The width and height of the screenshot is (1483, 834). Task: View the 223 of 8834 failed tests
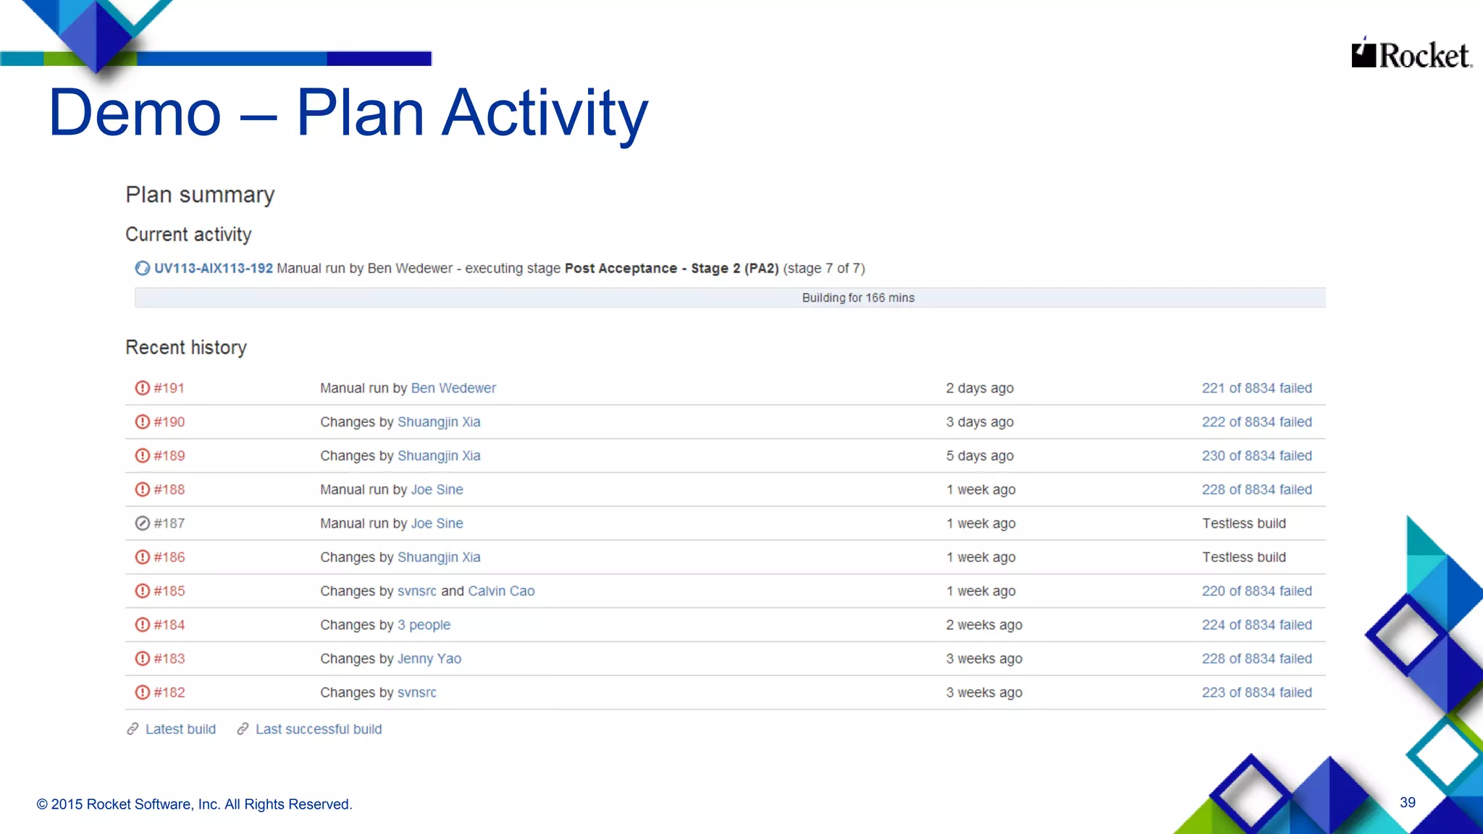pos(1257,692)
